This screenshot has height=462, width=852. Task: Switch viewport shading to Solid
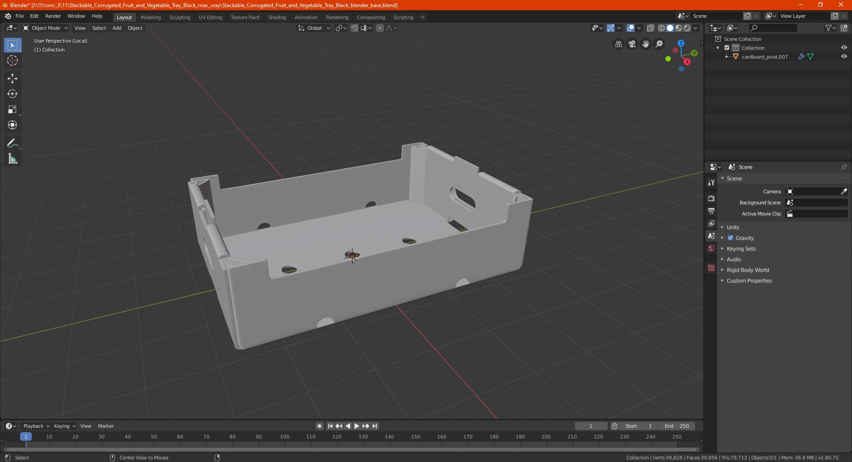tap(670, 28)
